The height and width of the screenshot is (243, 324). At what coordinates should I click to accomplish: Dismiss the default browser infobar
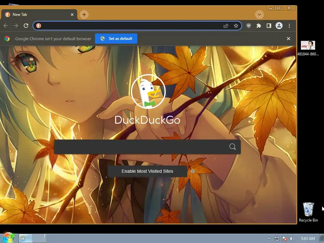[289, 39]
